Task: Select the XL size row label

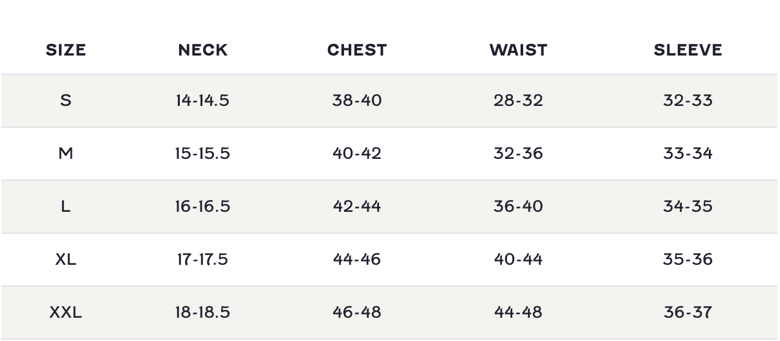Action: coord(66,259)
